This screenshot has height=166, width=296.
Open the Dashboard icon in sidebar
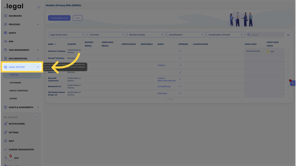click(x=5, y=16)
